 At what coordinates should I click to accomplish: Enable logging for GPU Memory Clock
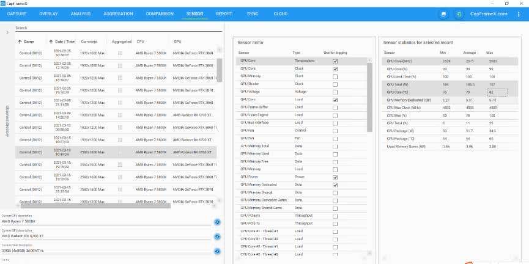[x=335, y=77]
